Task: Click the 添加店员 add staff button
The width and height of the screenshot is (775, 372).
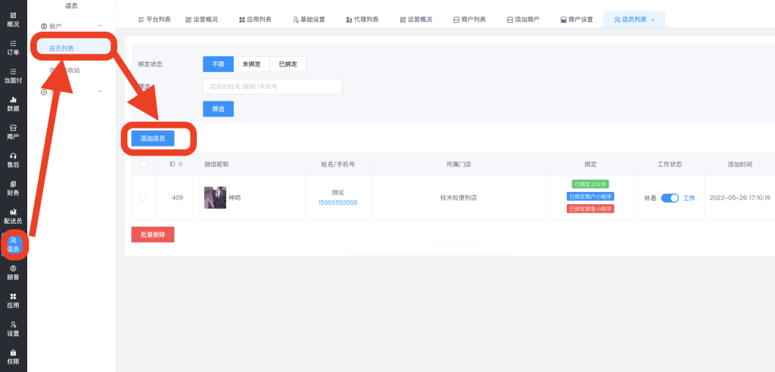Action: [x=152, y=138]
